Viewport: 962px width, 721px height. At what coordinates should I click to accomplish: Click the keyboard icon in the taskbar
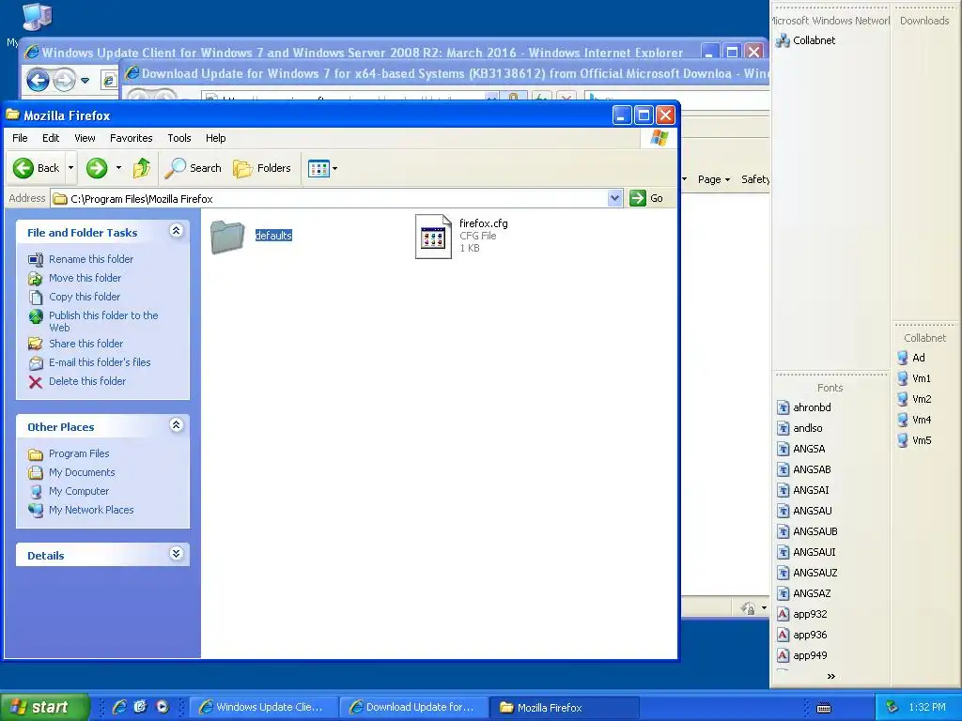pos(824,708)
